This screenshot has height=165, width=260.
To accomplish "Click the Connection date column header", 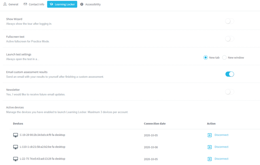I will point(155,123).
